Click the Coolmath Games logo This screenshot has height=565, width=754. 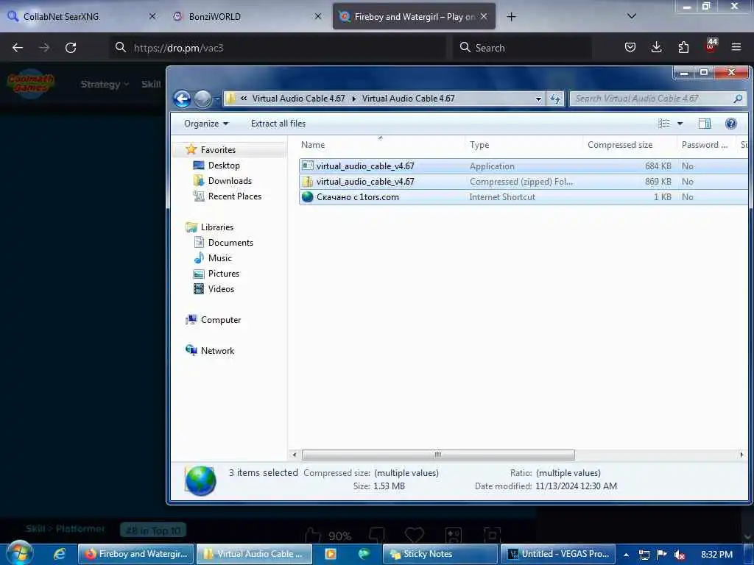coord(31,84)
